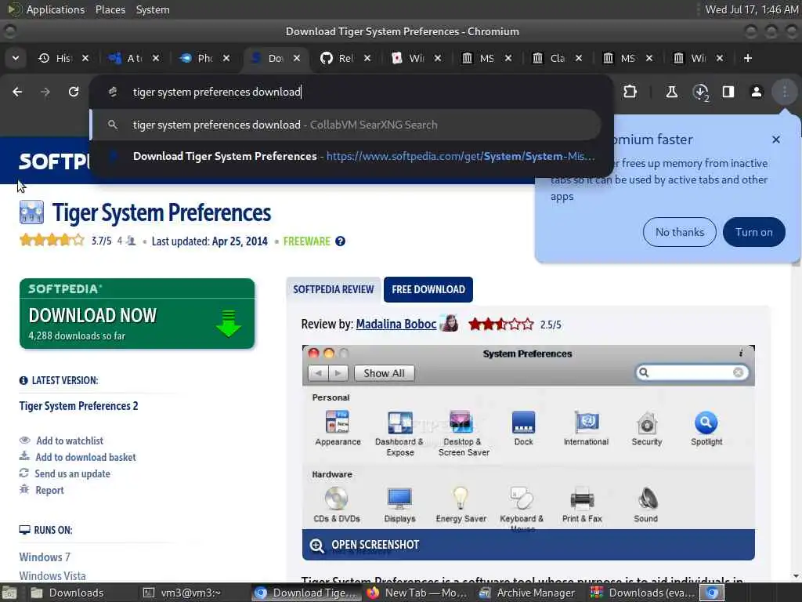
Task: Click the green Download Now button
Action: [x=137, y=314]
